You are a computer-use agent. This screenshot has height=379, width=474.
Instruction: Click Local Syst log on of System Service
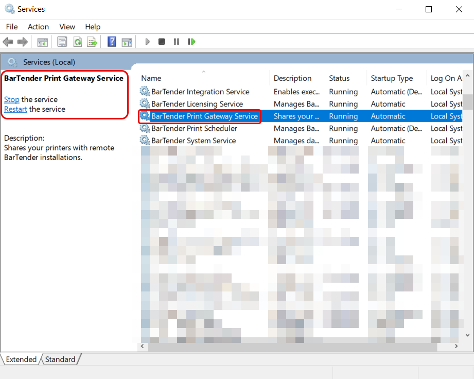447,141
